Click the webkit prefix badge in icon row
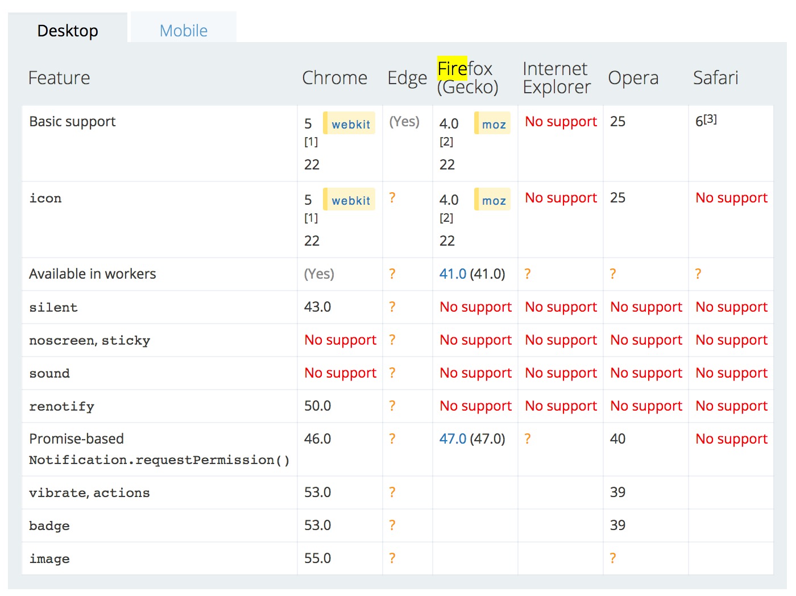Viewport: 796px width, 596px height. click(350, 200)
